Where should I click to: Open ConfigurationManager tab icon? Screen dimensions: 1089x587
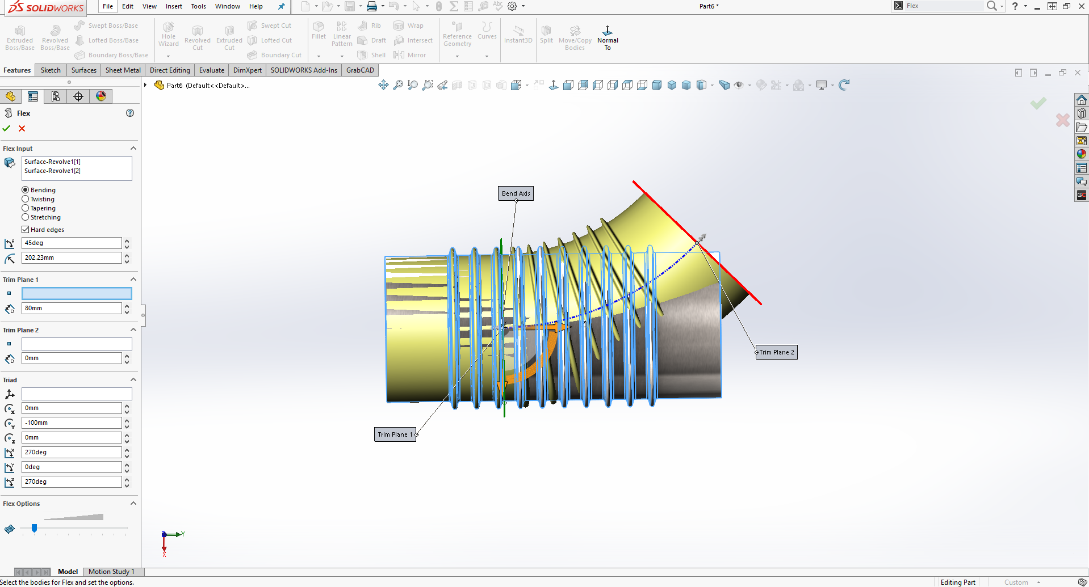pos(56,96)
